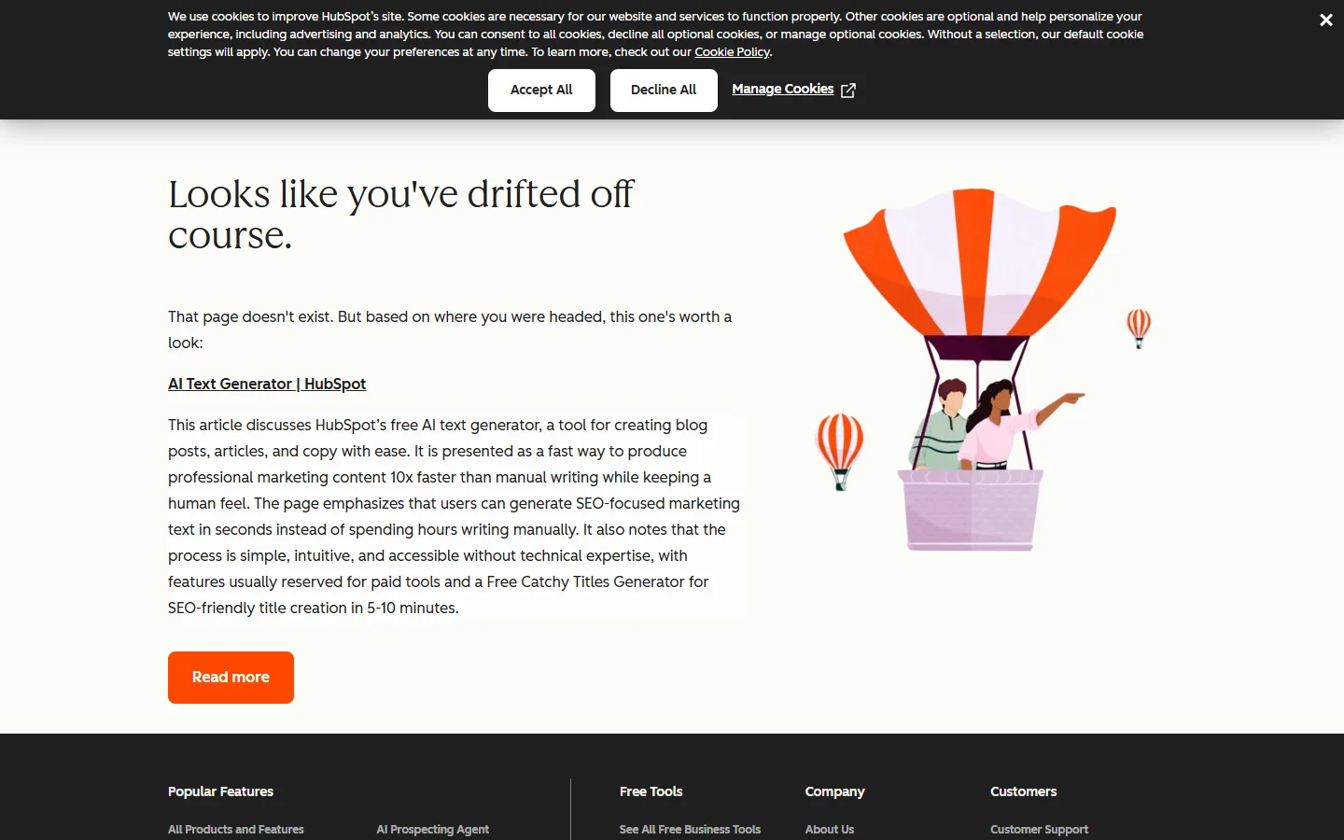Open See All Free Business Tools link

click(690, 829)
